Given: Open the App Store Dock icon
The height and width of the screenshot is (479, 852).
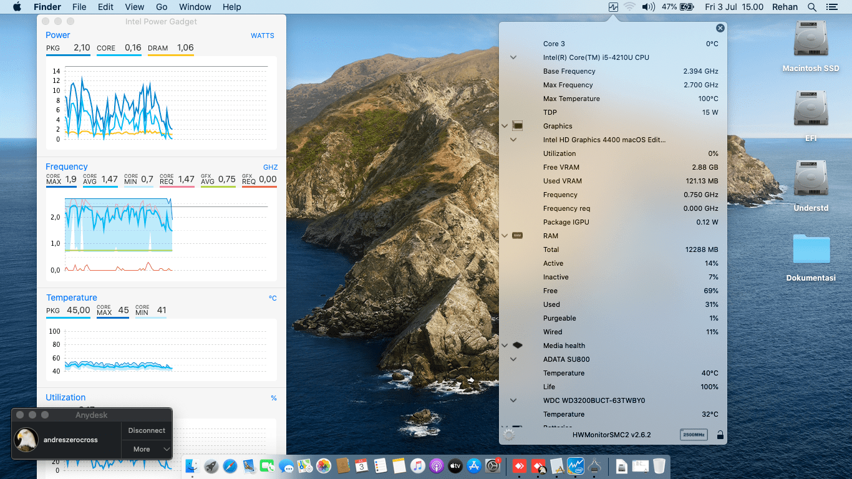Looking at the screenshot, I should [x=473, y=466].
